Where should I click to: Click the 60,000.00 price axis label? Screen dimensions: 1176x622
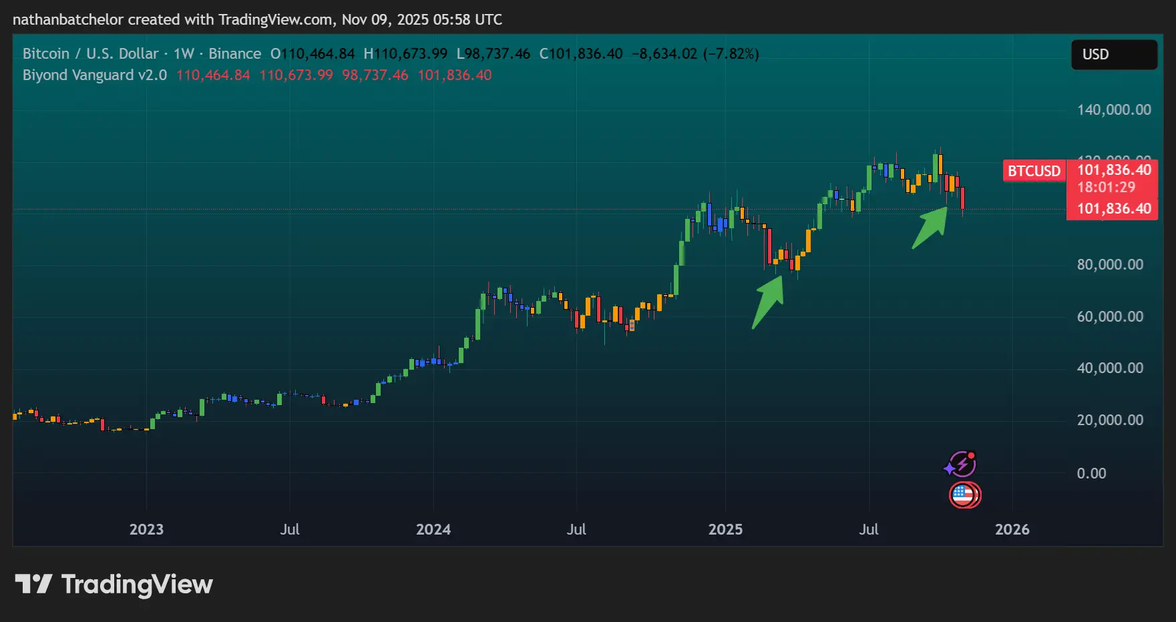point(1110,317)
